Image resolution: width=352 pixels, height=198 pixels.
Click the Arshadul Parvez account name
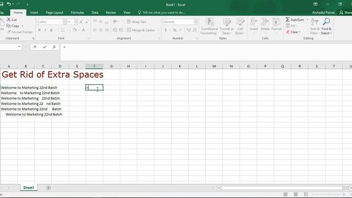click(x=323, y=13)
